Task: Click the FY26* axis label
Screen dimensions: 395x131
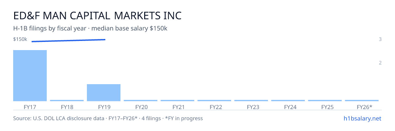Action: (364, 107)
